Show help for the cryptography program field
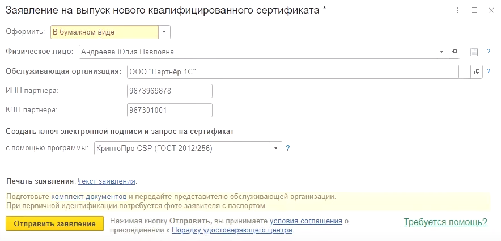 tap(288, 149)
